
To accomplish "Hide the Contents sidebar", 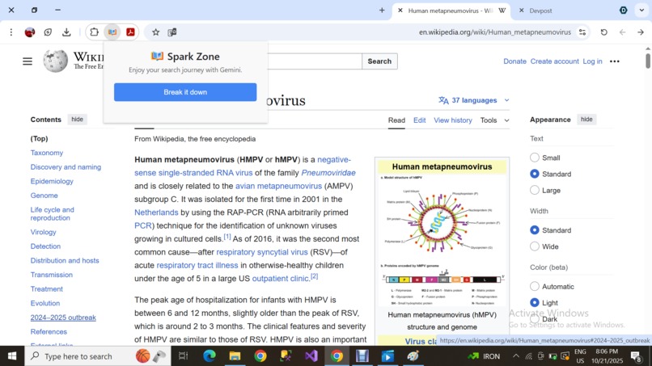I will 77,120.
